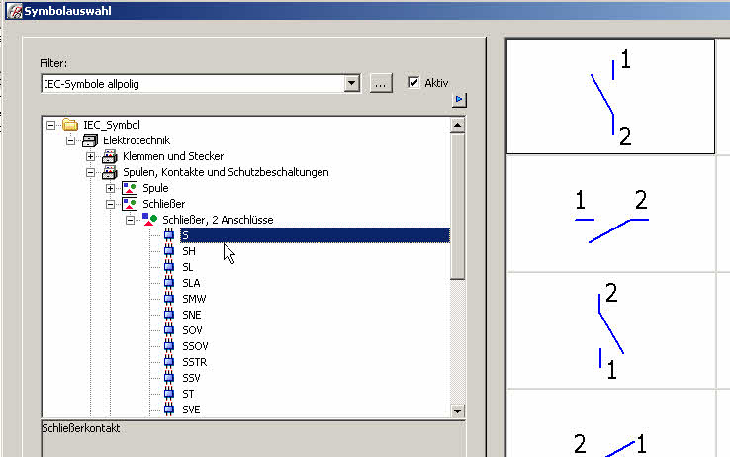730x457 pixels.
Task: Select the ST symbol entry
Action: 188,394
